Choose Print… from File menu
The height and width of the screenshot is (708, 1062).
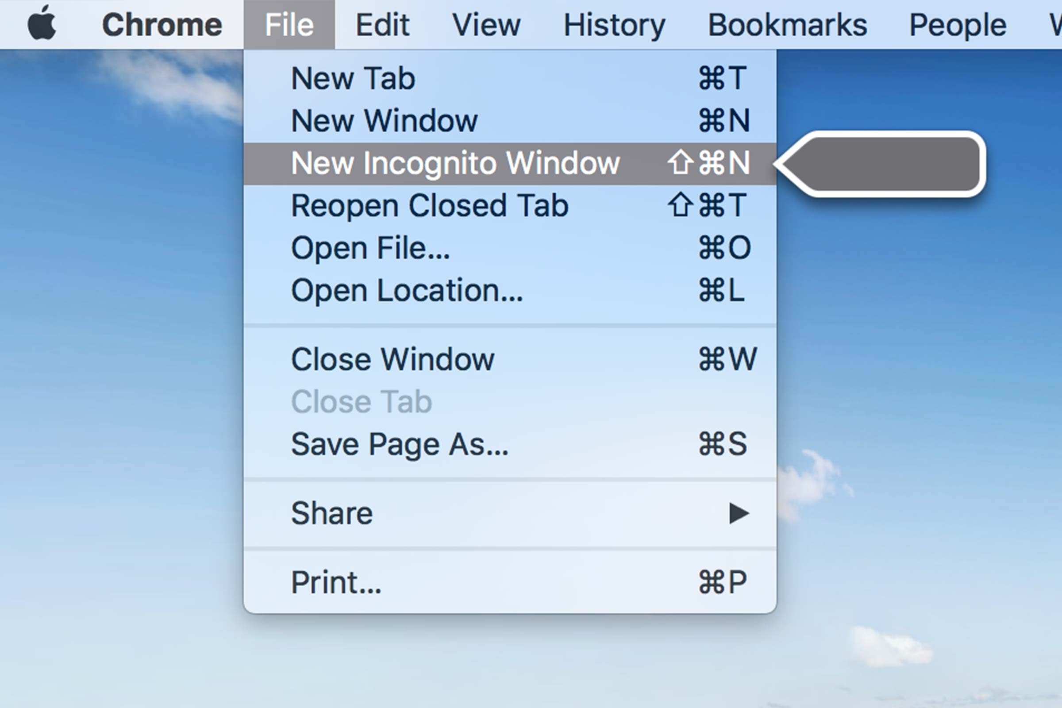(x=510, y=582)
